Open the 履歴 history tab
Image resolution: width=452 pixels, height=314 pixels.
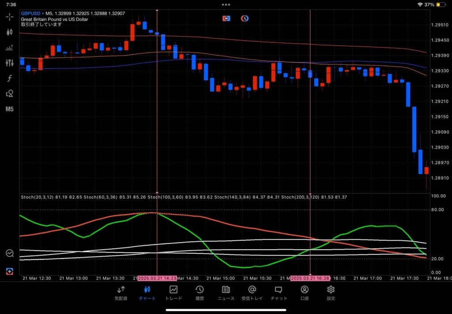click(x=200, y=293)
